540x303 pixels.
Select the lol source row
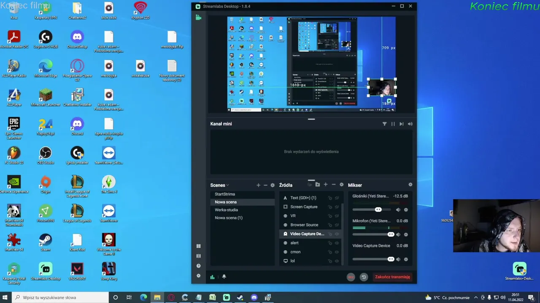[x=310, y=261]
